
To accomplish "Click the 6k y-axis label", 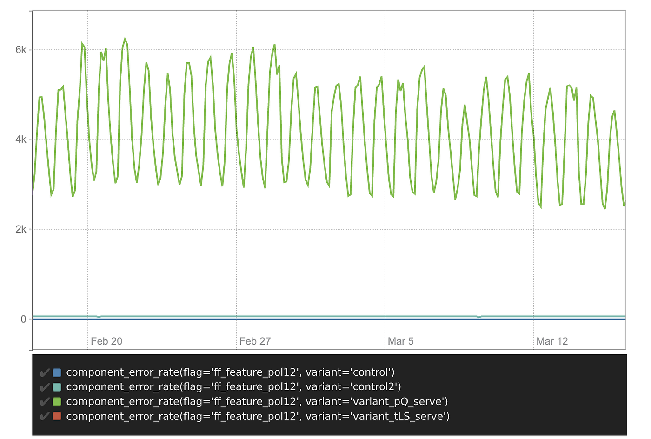I will (x=21, y=50).
